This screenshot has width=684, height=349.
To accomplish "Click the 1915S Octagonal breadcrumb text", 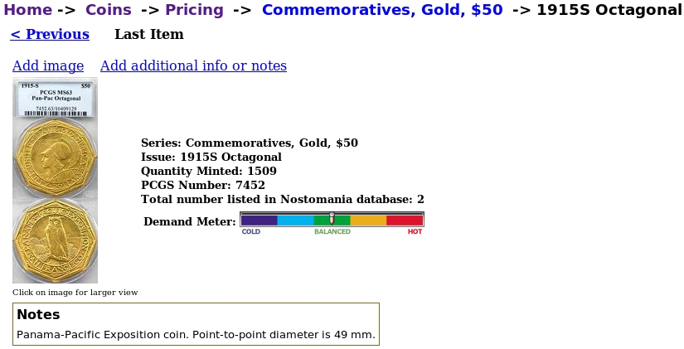I will [609, 10].
